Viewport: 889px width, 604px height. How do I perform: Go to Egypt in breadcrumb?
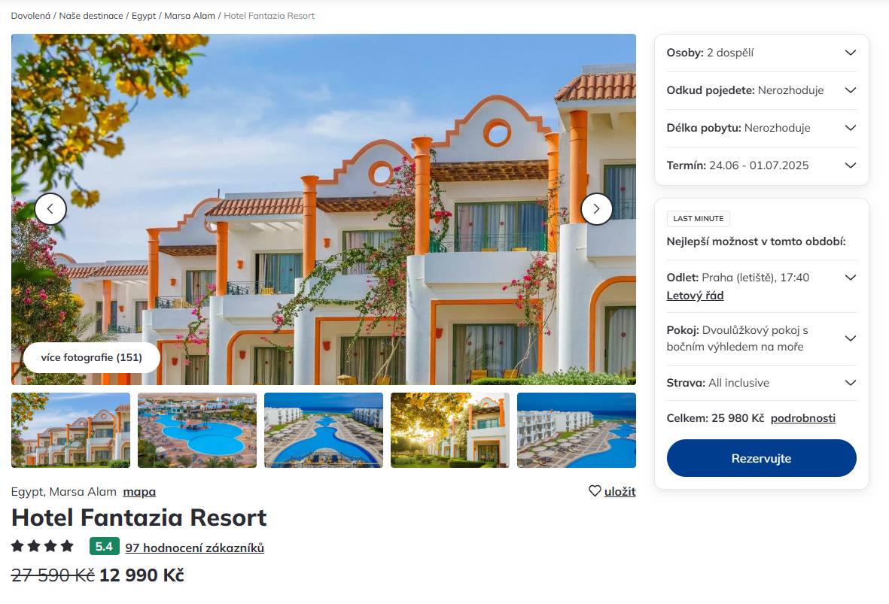(x=144, y=16)
